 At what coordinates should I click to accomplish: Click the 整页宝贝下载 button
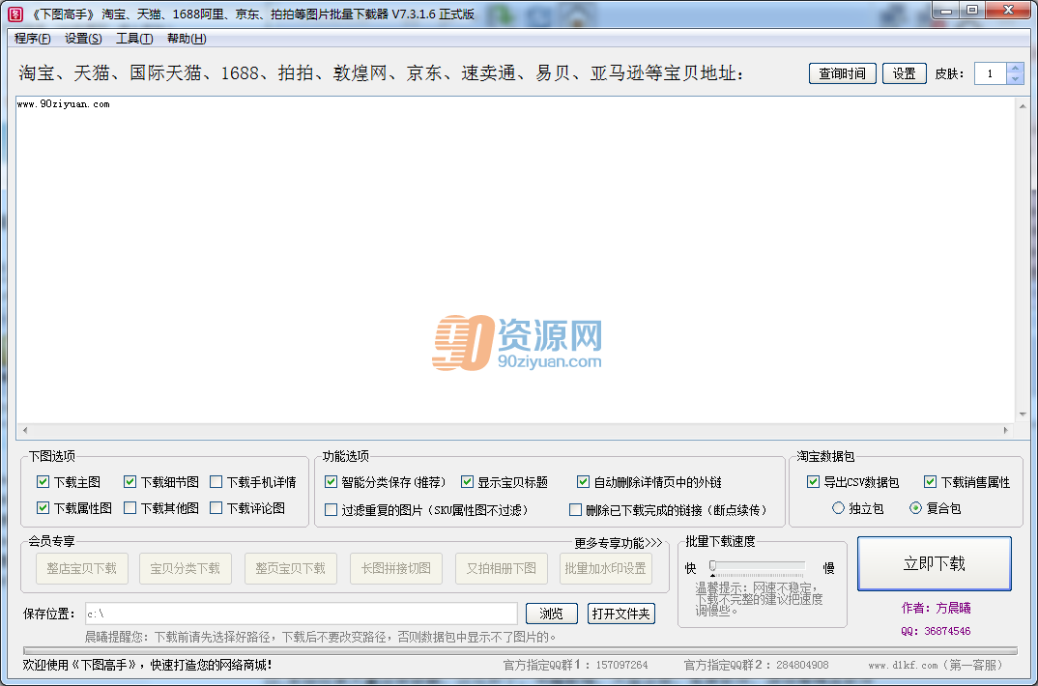tap(291, 568)
